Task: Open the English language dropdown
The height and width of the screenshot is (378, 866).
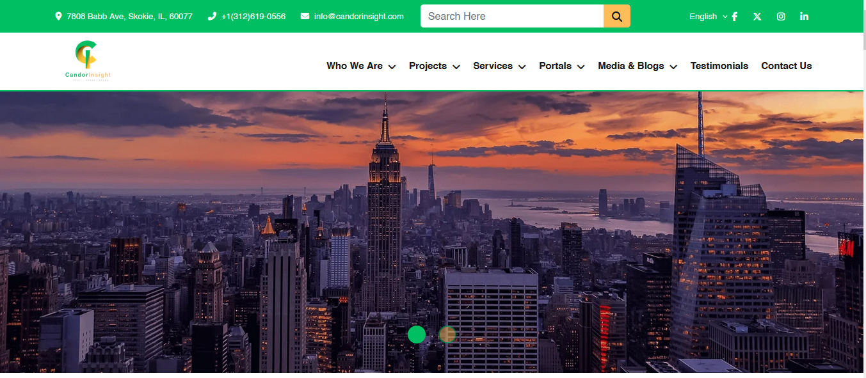Action: tap(708, 17)
